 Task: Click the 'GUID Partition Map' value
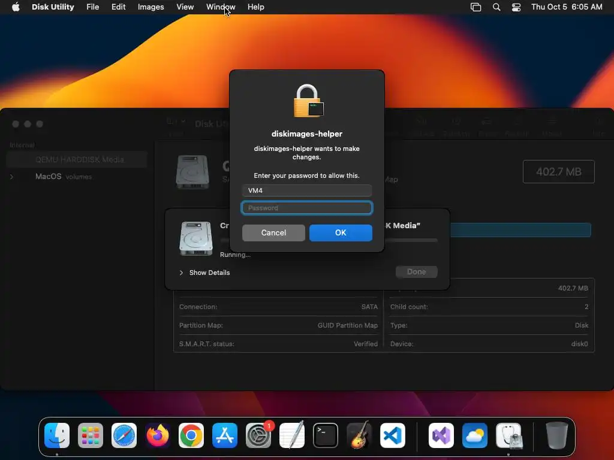pyautogui.click(x=348, y=325)
